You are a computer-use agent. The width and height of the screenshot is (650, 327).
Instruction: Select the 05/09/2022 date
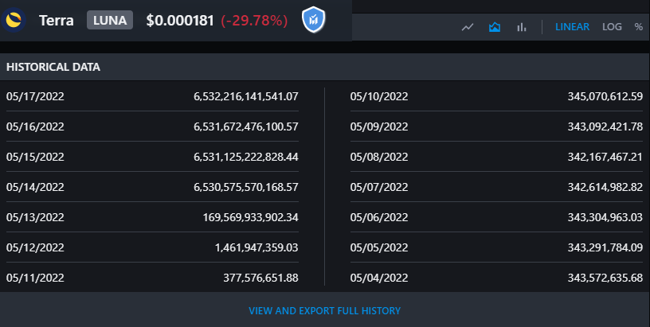379,127
